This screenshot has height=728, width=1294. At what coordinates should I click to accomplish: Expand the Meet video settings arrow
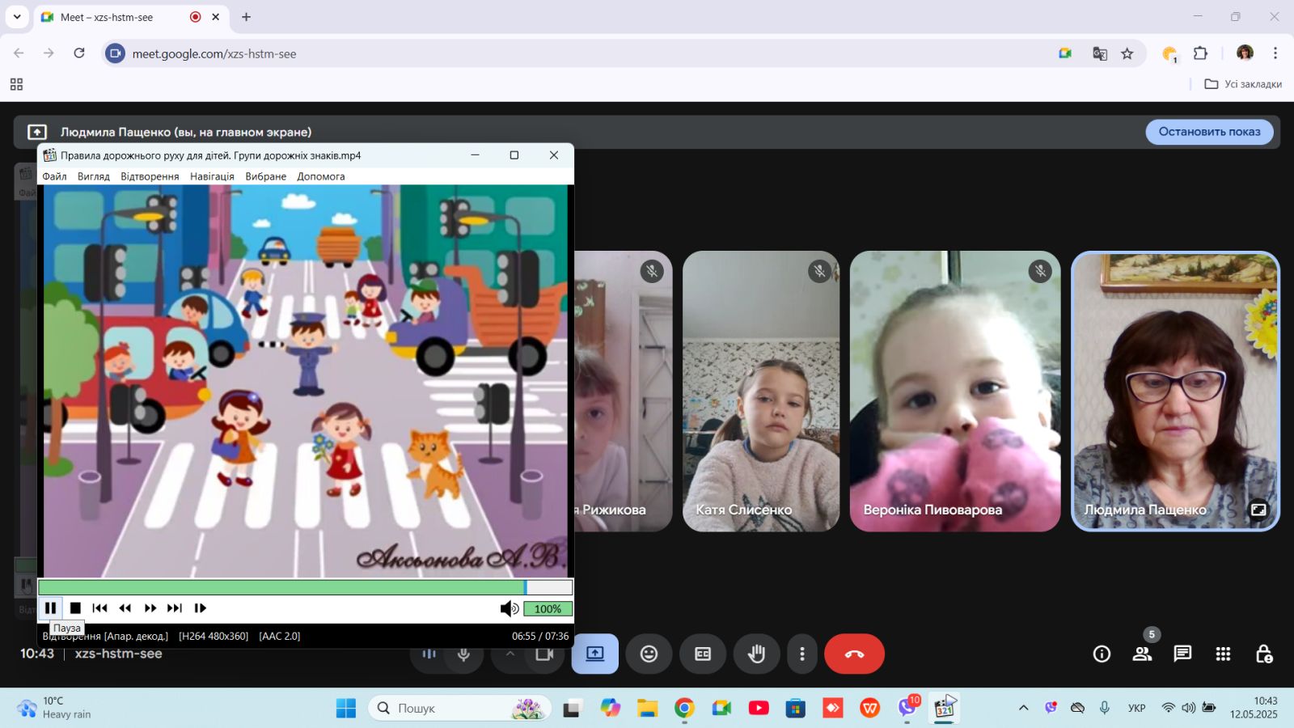pos(510,654)
